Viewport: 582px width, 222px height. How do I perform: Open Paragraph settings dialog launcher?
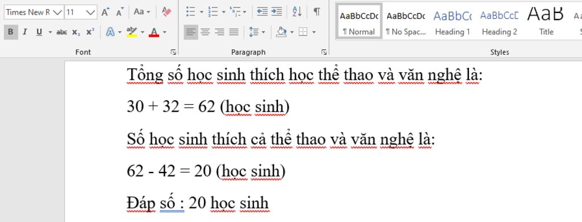click(x=323, y=52)
